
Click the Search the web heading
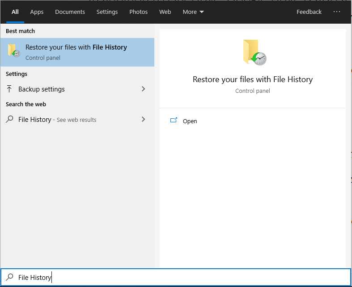pyautogui.click(x=26, y=104)
